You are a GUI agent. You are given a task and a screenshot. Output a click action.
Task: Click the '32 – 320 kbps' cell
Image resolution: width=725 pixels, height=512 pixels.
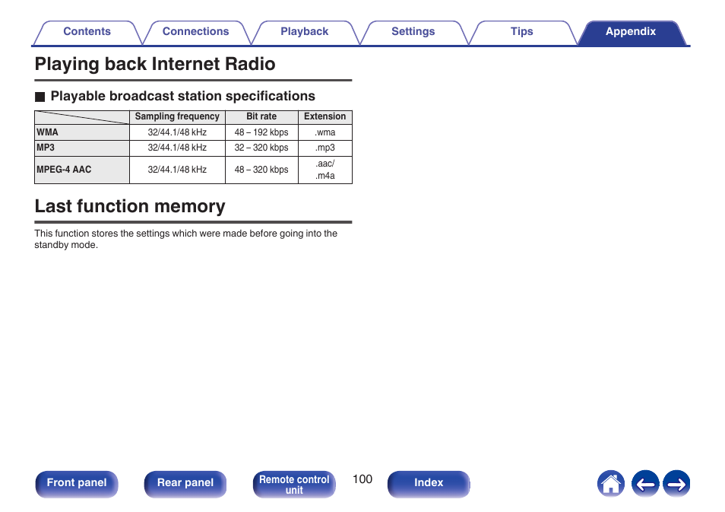click(x=261, y=148)
